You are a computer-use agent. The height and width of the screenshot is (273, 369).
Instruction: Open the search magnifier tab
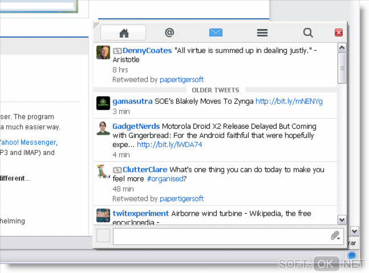coord(308,33)
